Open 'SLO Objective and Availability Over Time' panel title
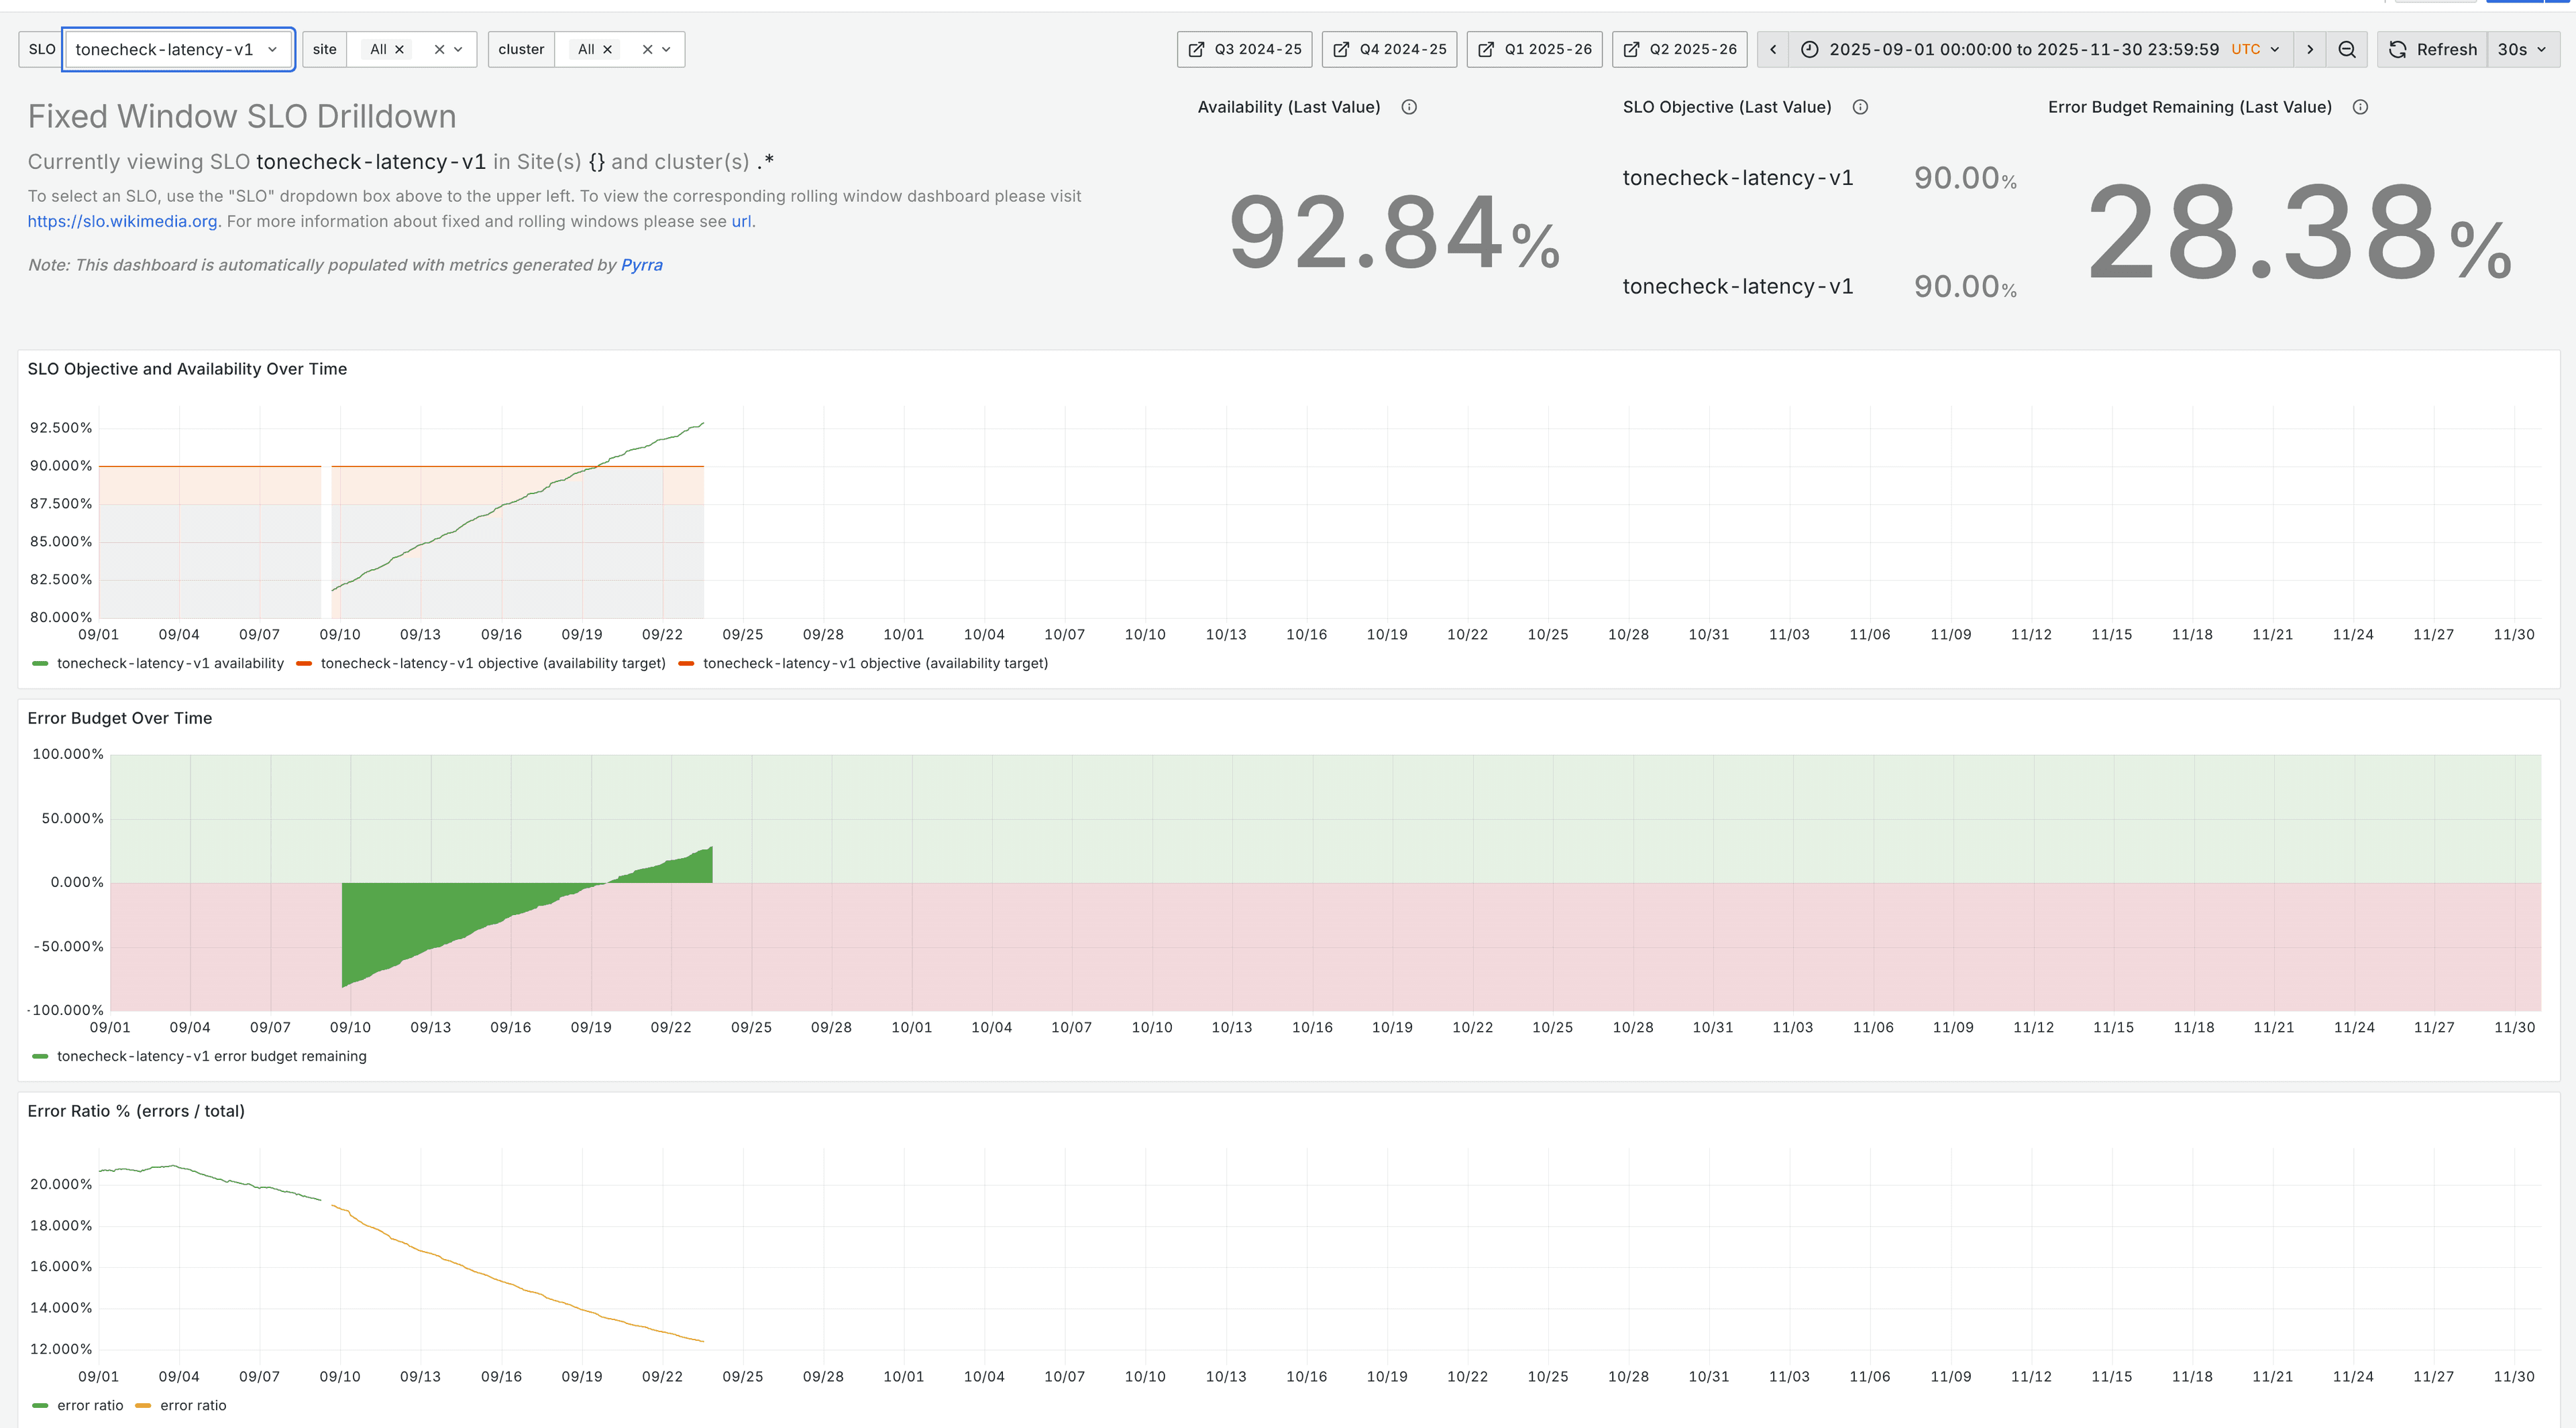This screenshot has height=1428, width=2576. (x=187, y=369)
